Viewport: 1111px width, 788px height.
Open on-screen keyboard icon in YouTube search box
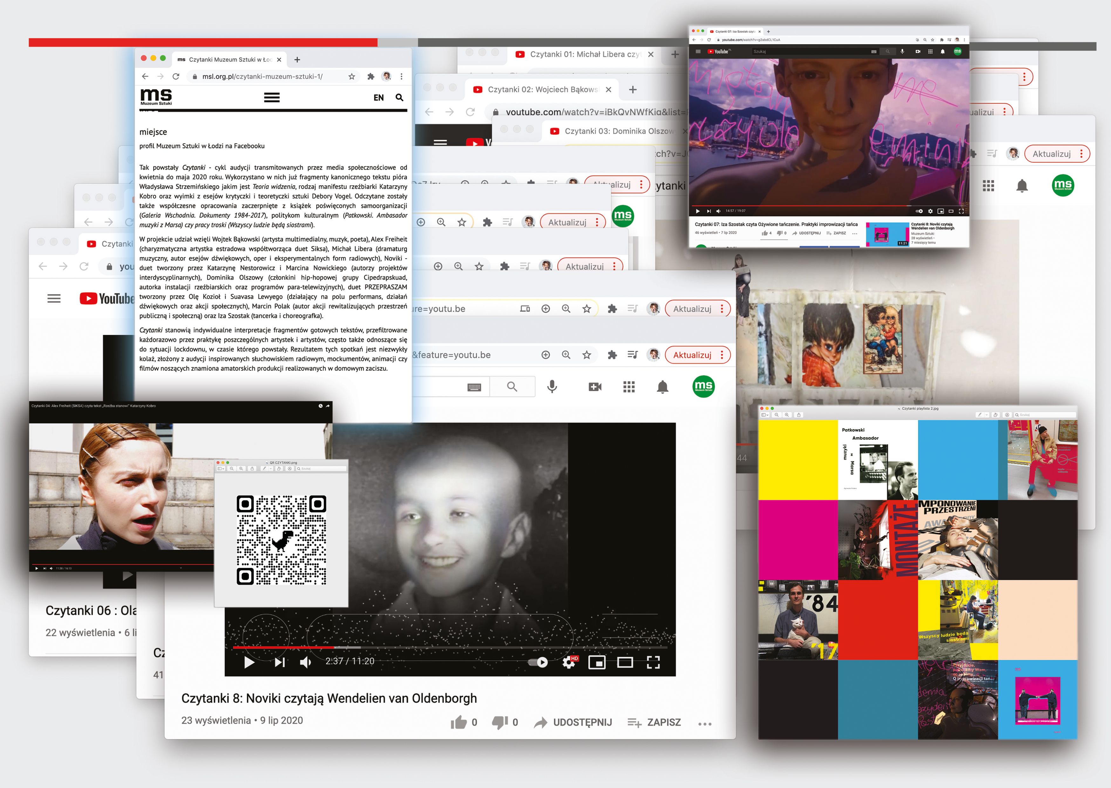[x=474, y=387]
